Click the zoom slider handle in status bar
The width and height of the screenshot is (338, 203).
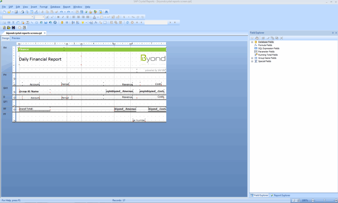324,200
